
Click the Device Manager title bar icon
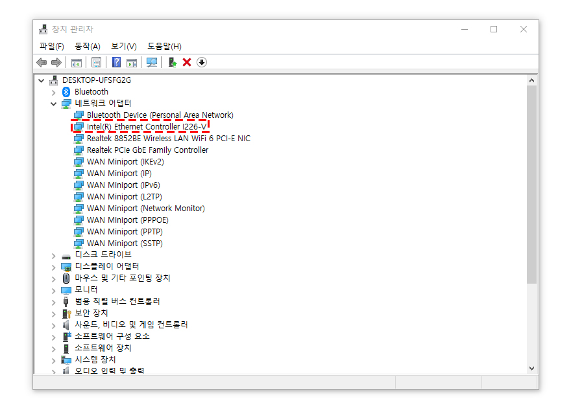[43, 29]
